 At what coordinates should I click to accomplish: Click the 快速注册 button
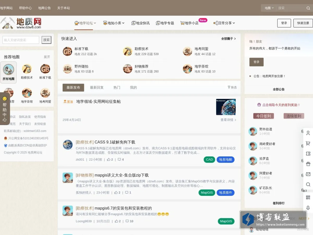pos(303,23)
